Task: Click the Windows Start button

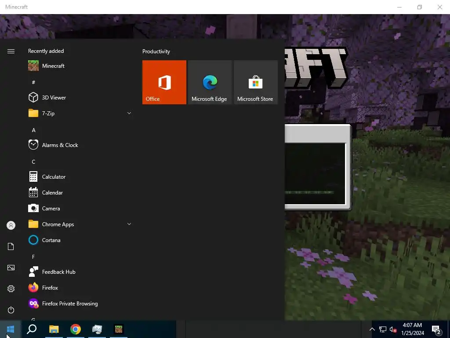Action: 11,329
